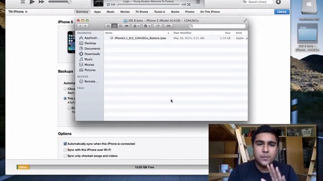Image resolution: width=323 pixels, height=181 pixels.
Task: Click the iPhone 5 device image
Action: (71, 42)
